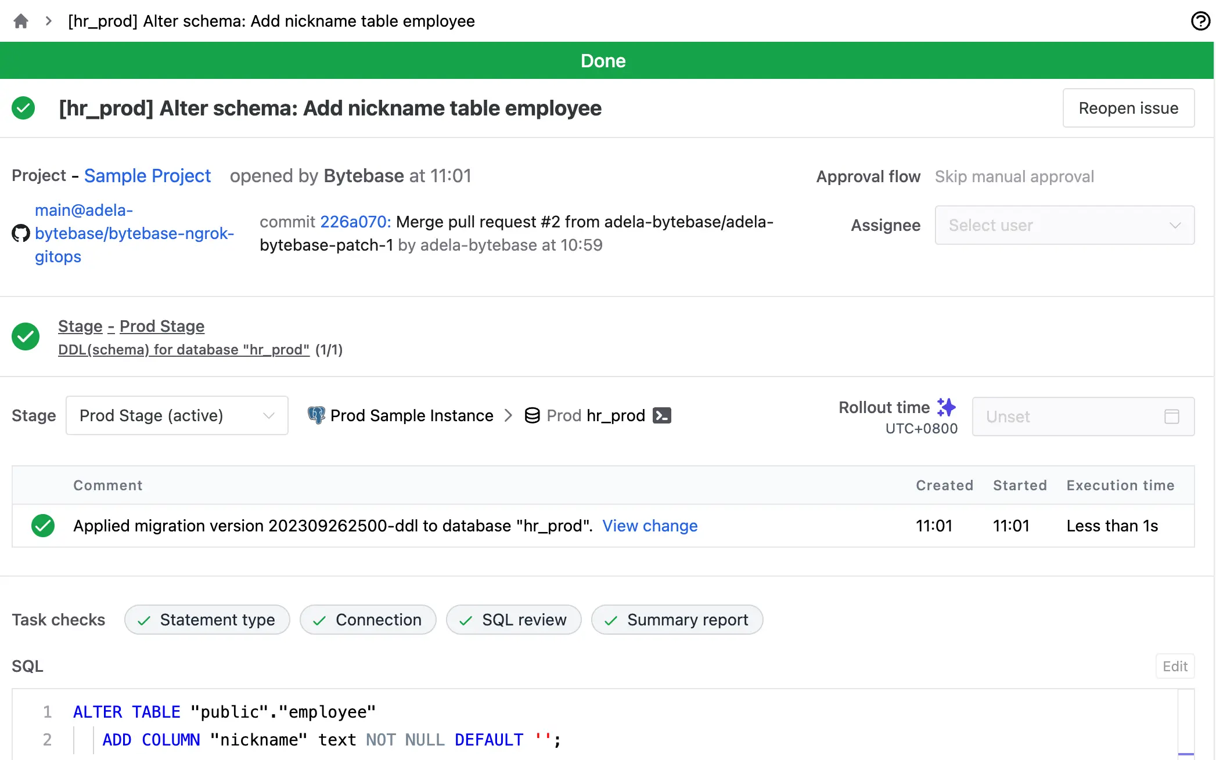
Task: Reopen the issue
Action: point(1128,108)
